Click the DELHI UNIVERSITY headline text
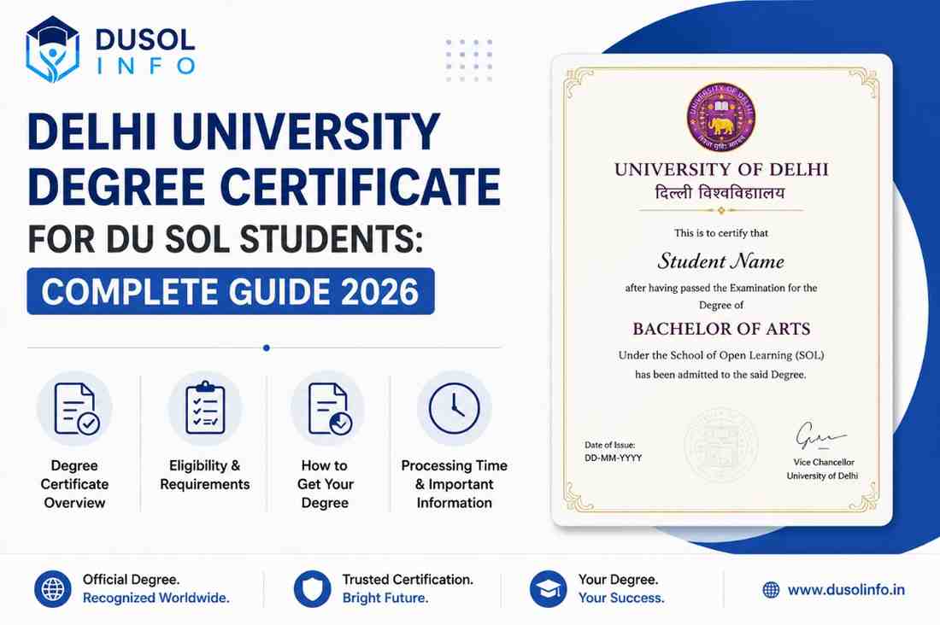The height and width of the screenshot is (625, 940). 234,131
